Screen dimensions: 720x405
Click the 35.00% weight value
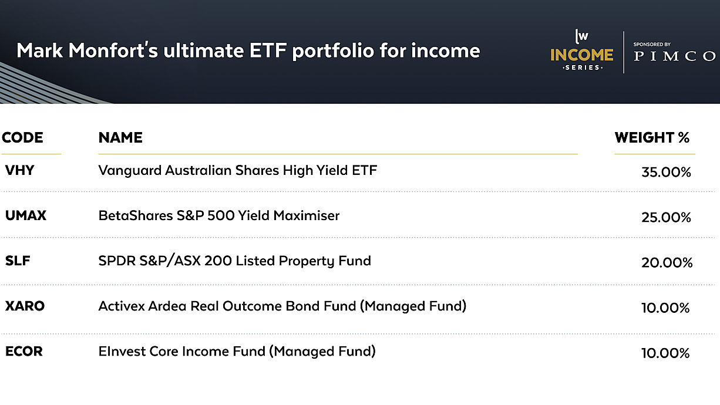click(x=666, y=173)
